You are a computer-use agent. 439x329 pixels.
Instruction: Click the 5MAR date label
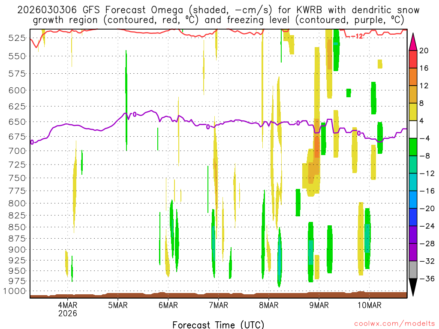[118, 305]
